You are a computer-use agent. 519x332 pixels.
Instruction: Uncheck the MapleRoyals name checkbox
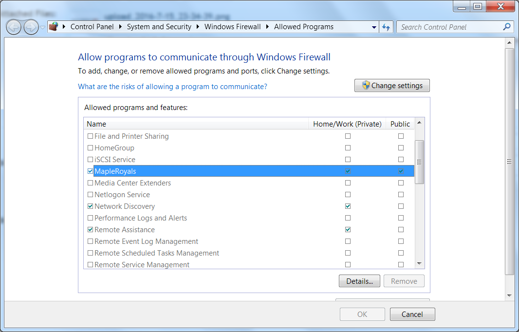pyautogui.click(x=91, y=171)
